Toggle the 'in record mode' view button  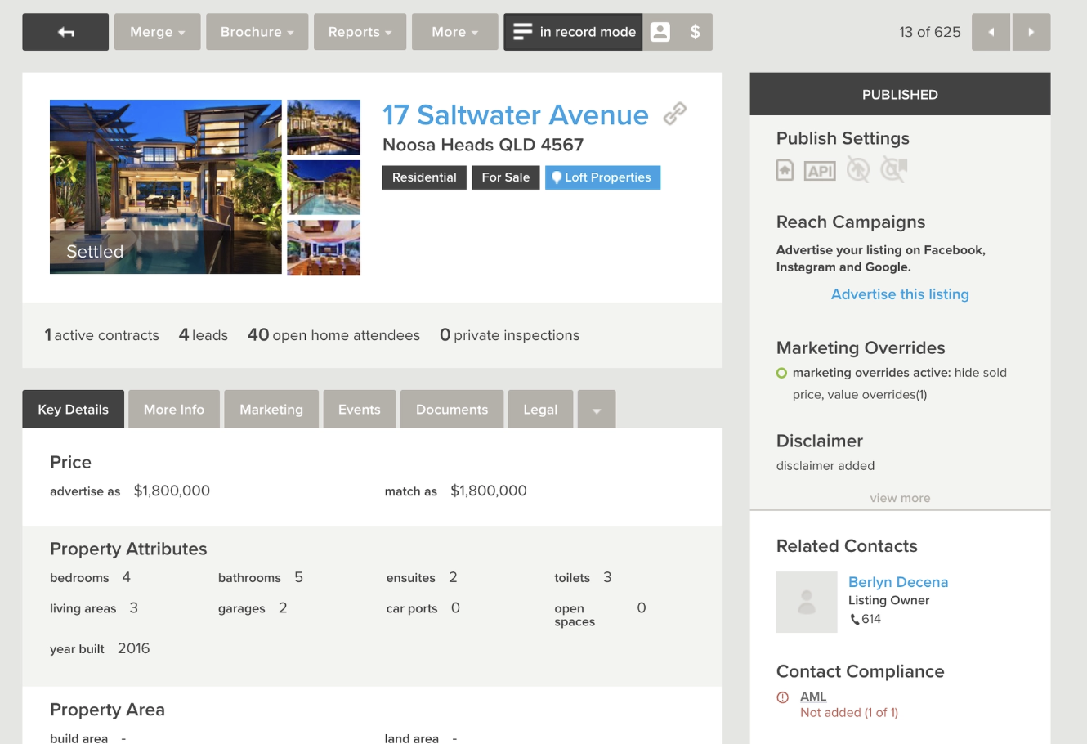click(x=573, y=32)
